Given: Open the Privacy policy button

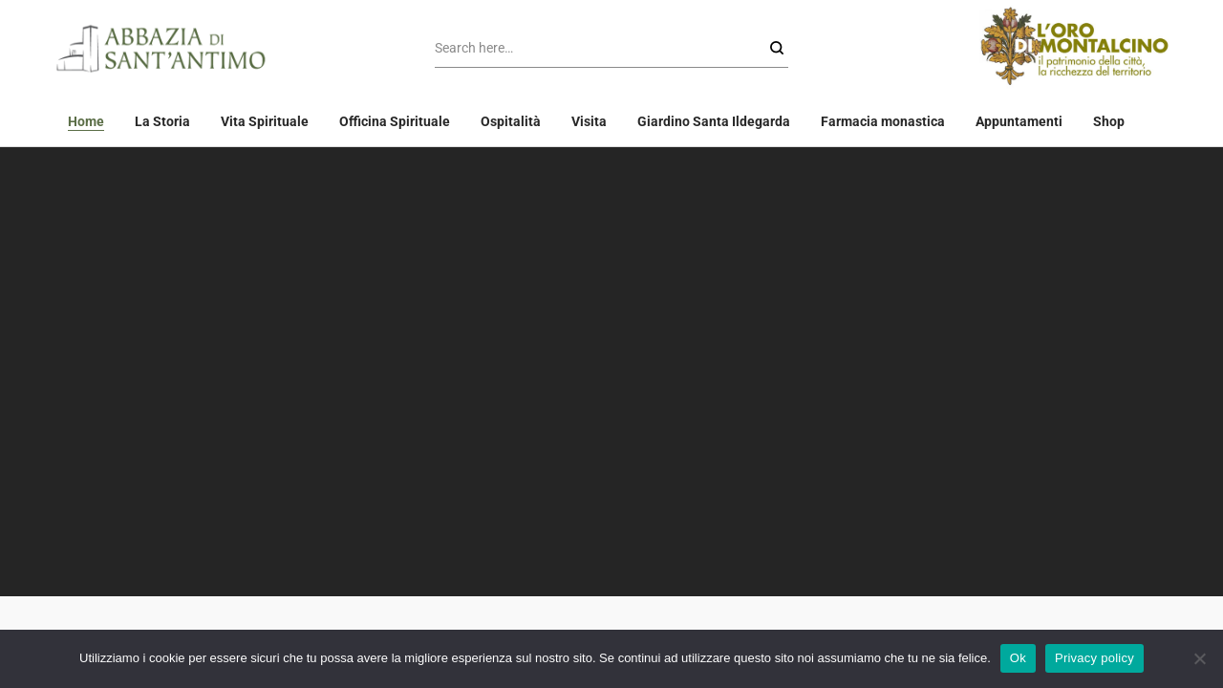Looking at the screenshot, I should (x=1094, y=658).
